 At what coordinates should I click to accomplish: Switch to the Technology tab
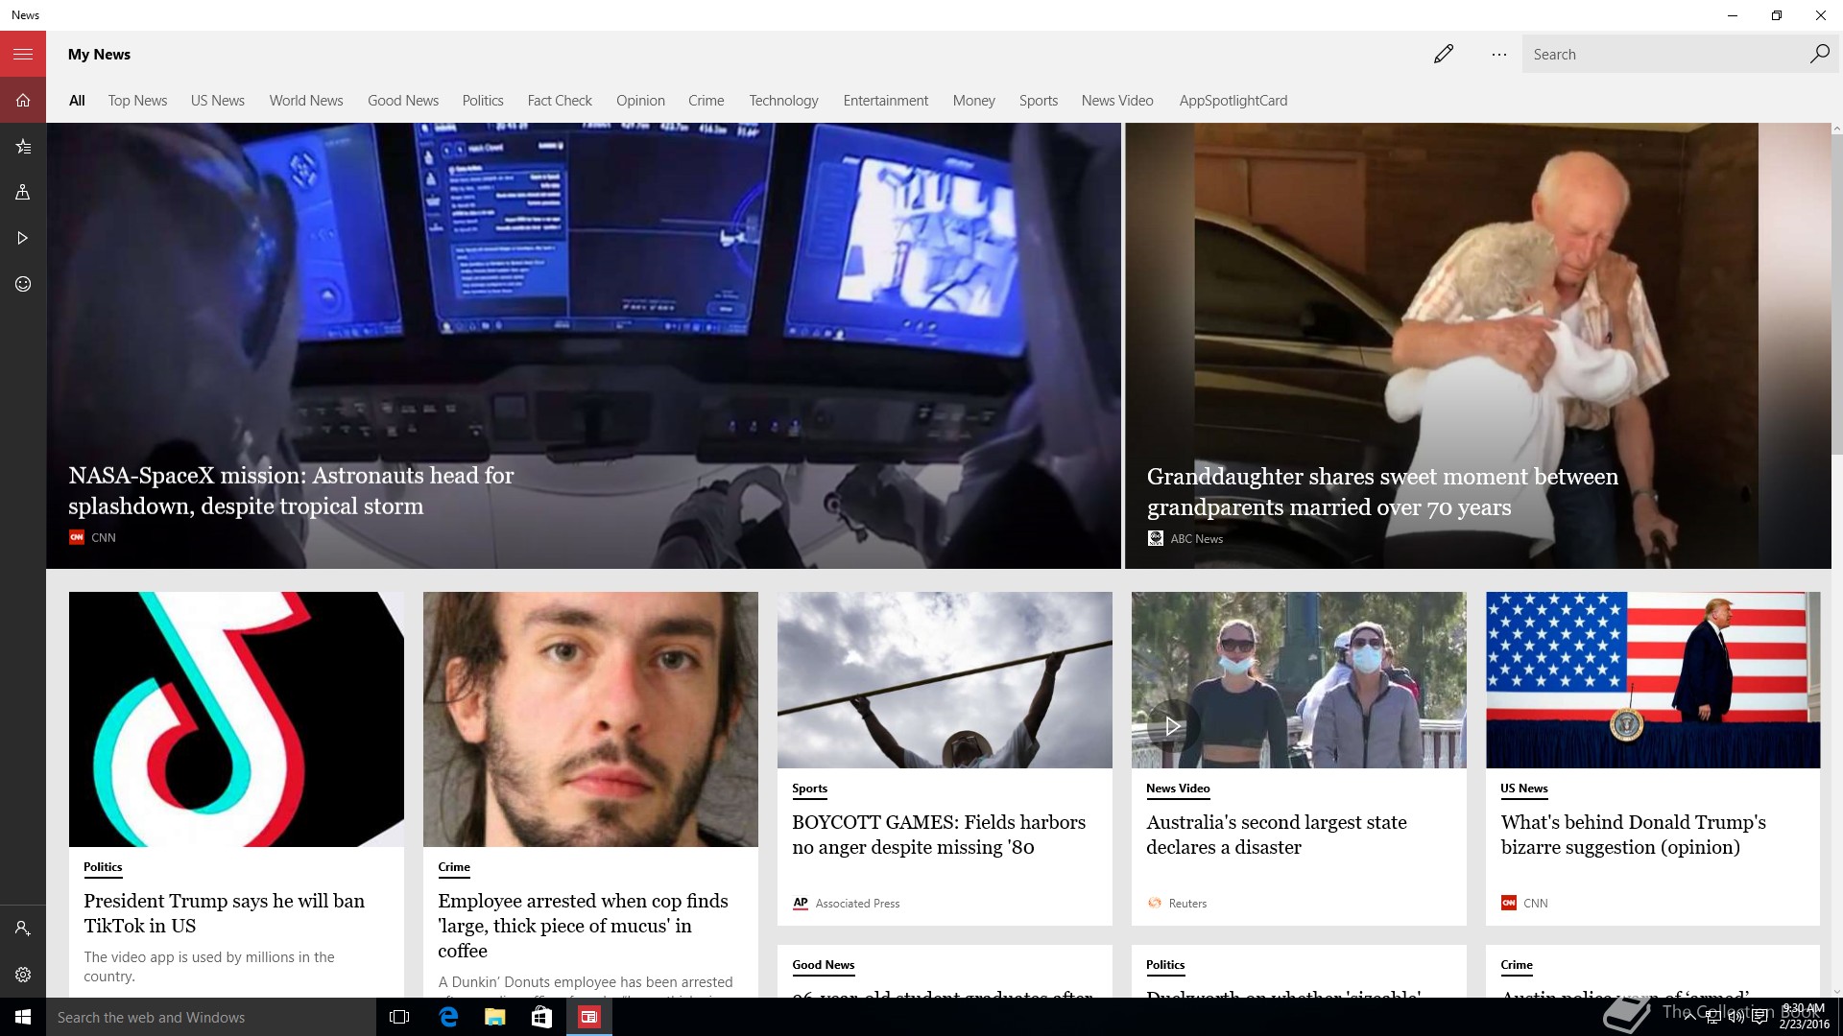pyautogui.click(x=783, y=101)
